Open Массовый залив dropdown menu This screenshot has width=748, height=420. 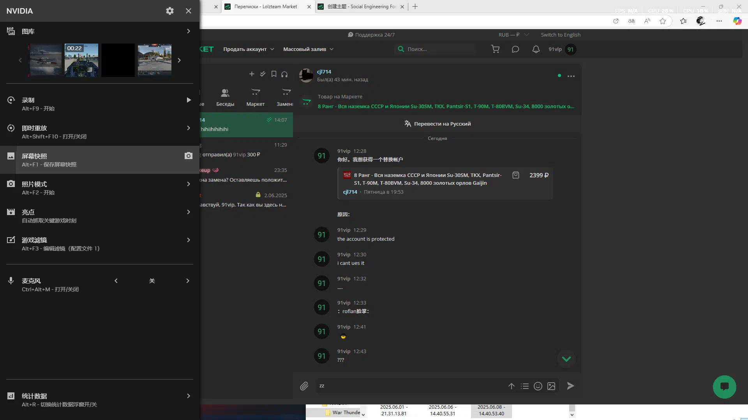click(308, 49)
